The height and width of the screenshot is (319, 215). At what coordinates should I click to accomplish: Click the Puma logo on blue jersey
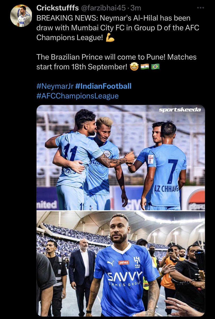[110, 263]
